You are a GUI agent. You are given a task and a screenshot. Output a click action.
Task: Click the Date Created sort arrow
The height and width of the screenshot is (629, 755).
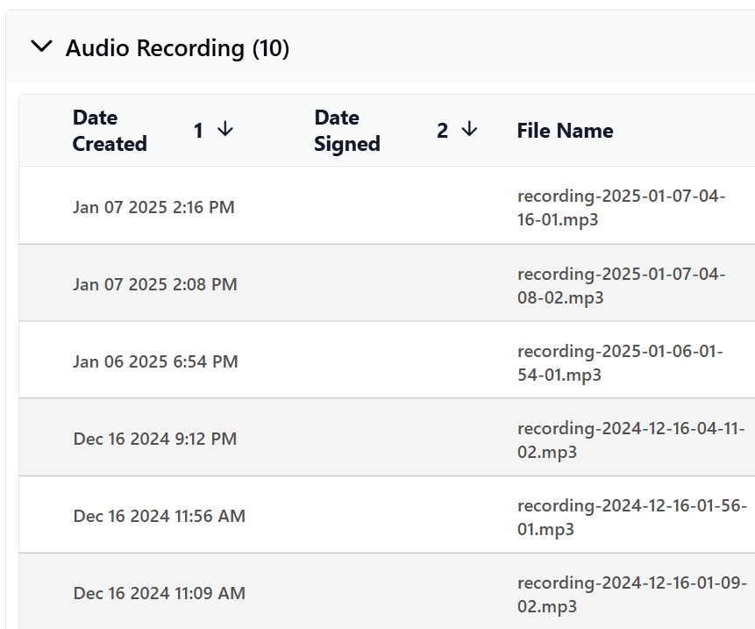225,130
